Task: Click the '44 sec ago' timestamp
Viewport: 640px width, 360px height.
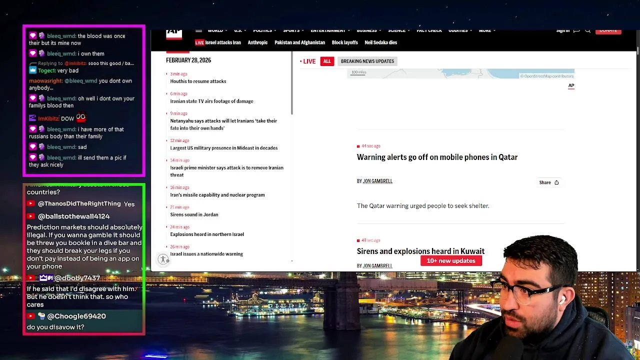Action: coord(370,146)
